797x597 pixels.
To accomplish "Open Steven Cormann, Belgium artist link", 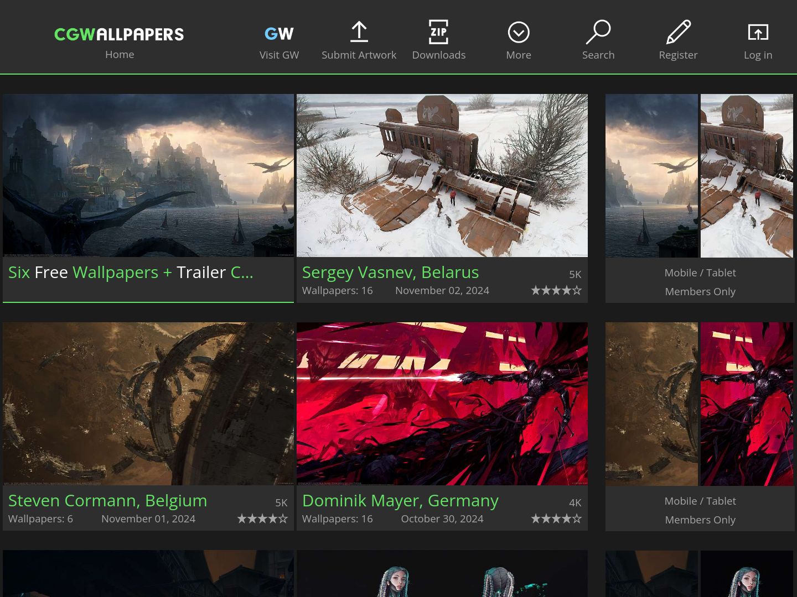I will [x=107, y=500].
